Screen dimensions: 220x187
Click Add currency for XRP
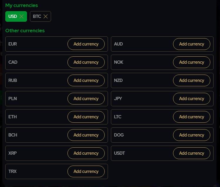pyautogui.click(x=86, y=153)
